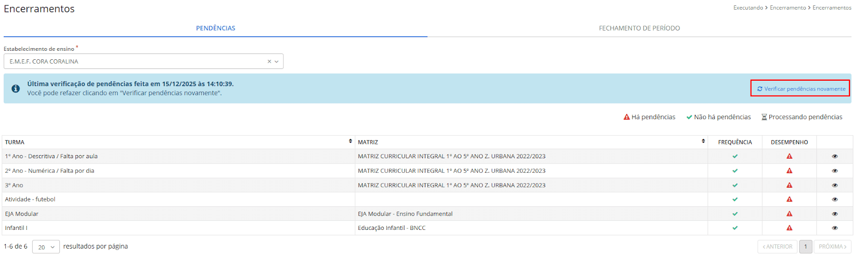856x278 pixels.
Task: Select page 1 in pagination
Action: coord(805,247)
